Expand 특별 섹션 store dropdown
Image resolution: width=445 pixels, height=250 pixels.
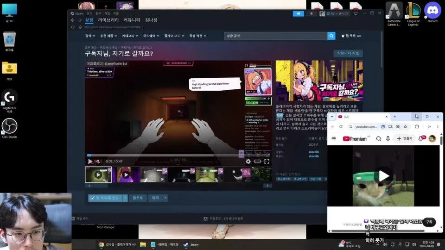(197, 36)
